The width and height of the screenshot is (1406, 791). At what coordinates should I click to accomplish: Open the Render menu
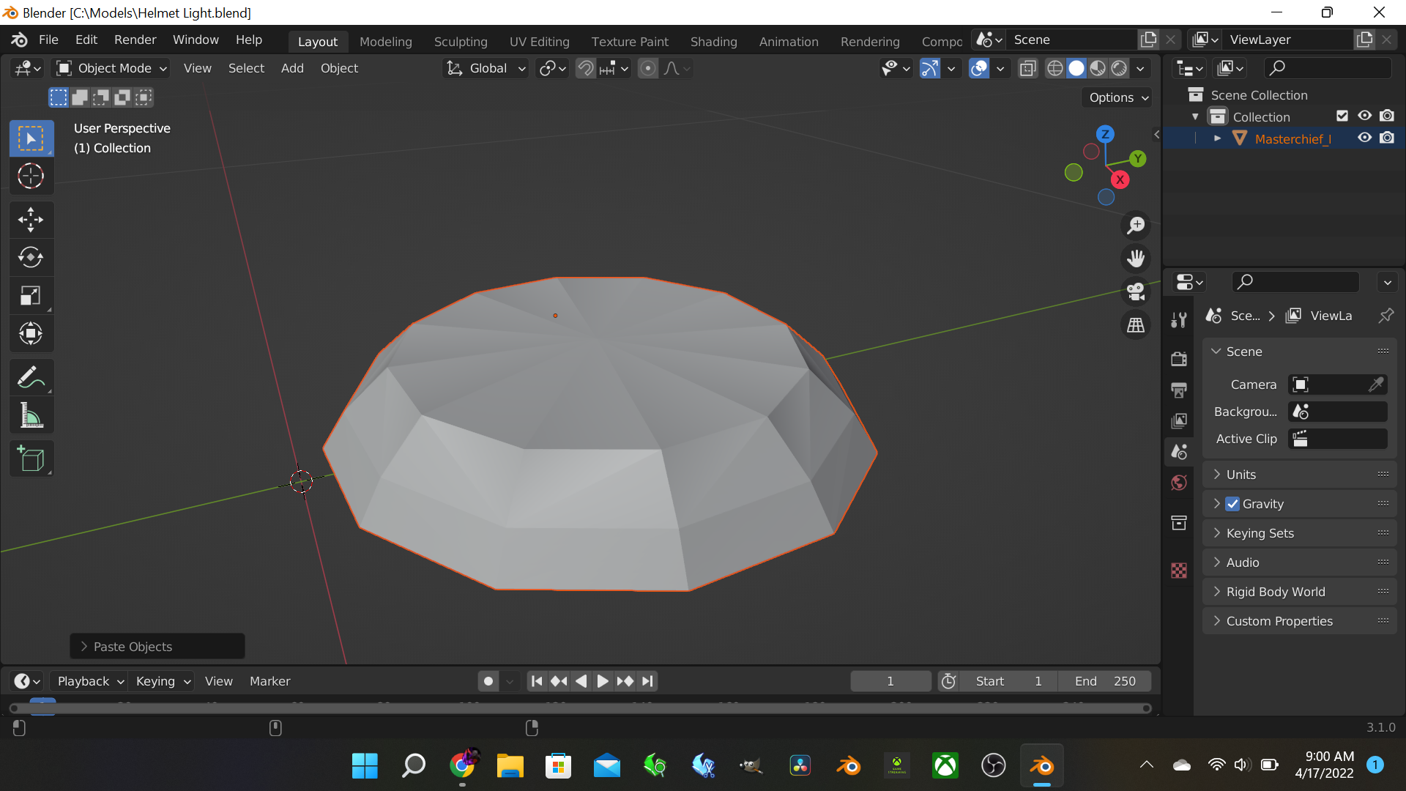135,40
